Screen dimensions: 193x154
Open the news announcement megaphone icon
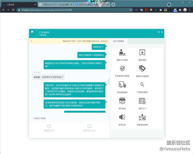pyautogui.click(x=122, y=117)
